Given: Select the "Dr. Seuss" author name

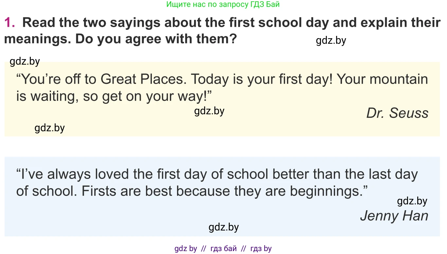Looking at the screenshot, I should coord(397,113).
